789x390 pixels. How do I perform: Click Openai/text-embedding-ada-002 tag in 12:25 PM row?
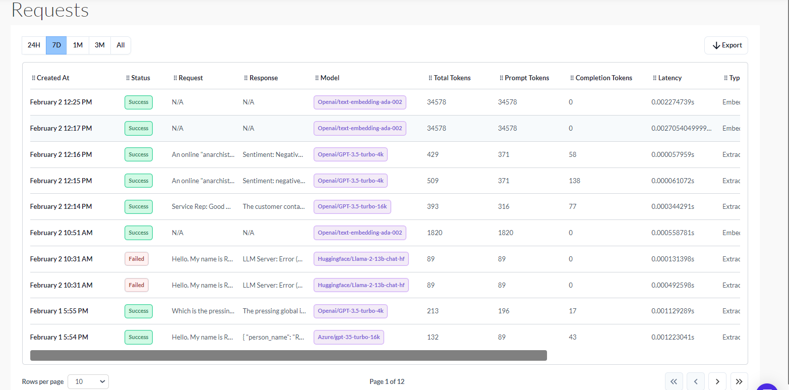pyautogui.click(x=360, y=102)
